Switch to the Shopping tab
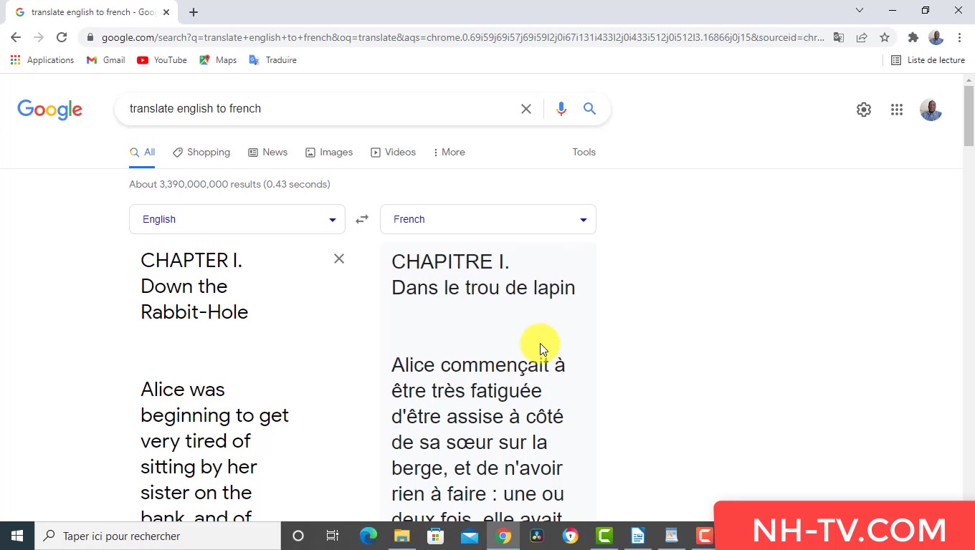This screenshot has height=550, width=975. 201,153
